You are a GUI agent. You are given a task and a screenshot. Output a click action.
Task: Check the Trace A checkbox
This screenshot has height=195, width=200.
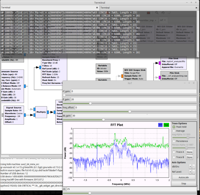click(x=174, y=152)
